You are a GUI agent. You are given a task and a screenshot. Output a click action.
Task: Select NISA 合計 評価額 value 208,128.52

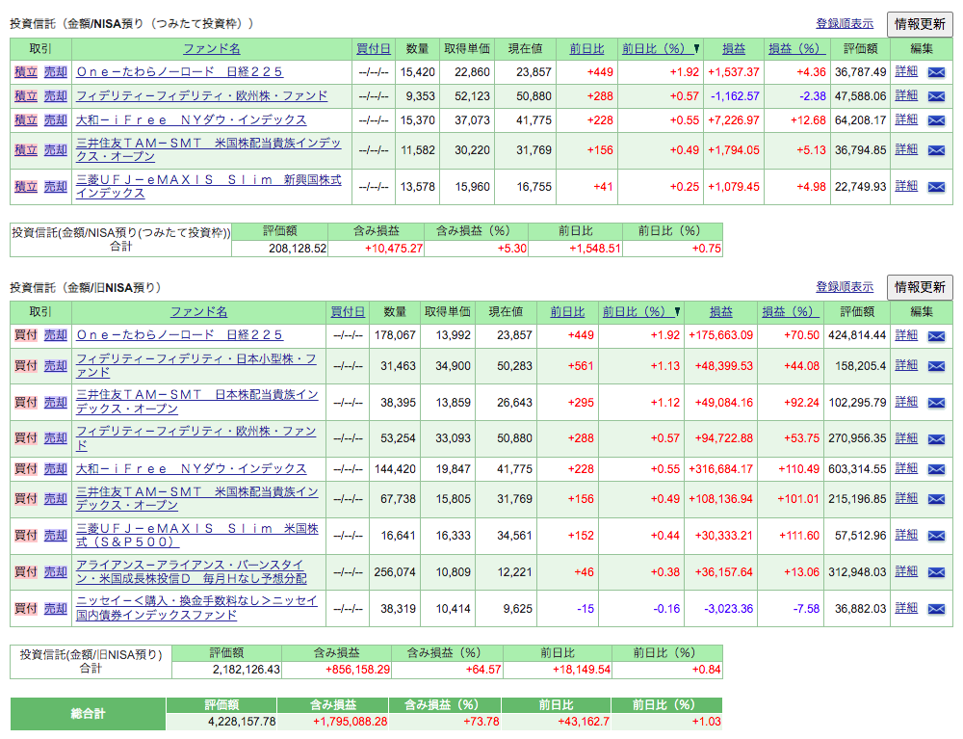click(298, 249)
